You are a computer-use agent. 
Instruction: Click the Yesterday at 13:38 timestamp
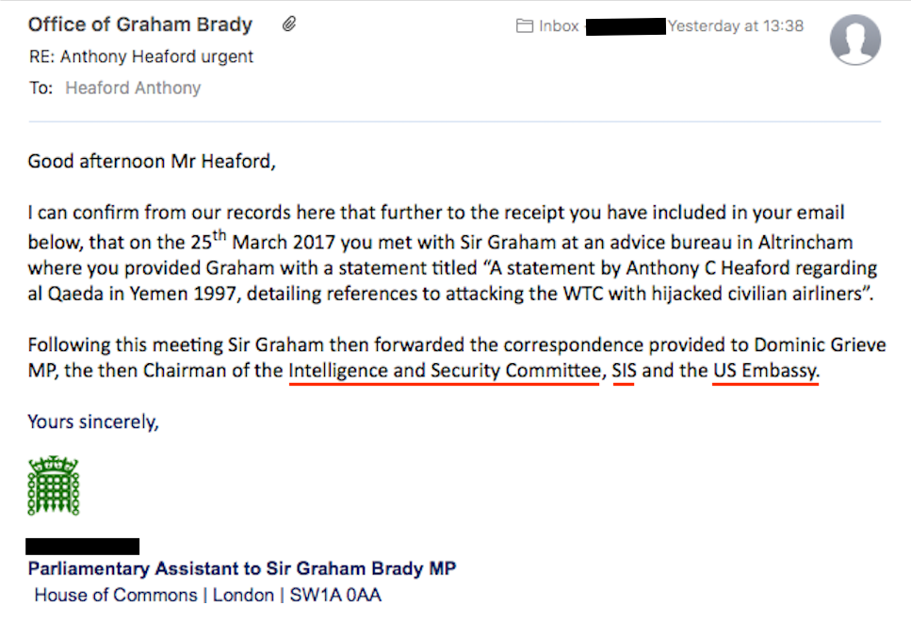(736, 26)
